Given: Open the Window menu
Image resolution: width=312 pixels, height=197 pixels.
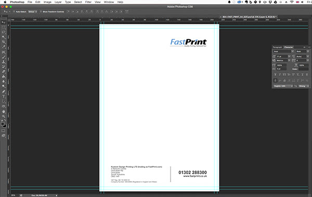Looking at the screenshot, I should point(109,2).
